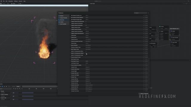
Task: Expand the Export VDB timeline track
Action: click(0, 98)
